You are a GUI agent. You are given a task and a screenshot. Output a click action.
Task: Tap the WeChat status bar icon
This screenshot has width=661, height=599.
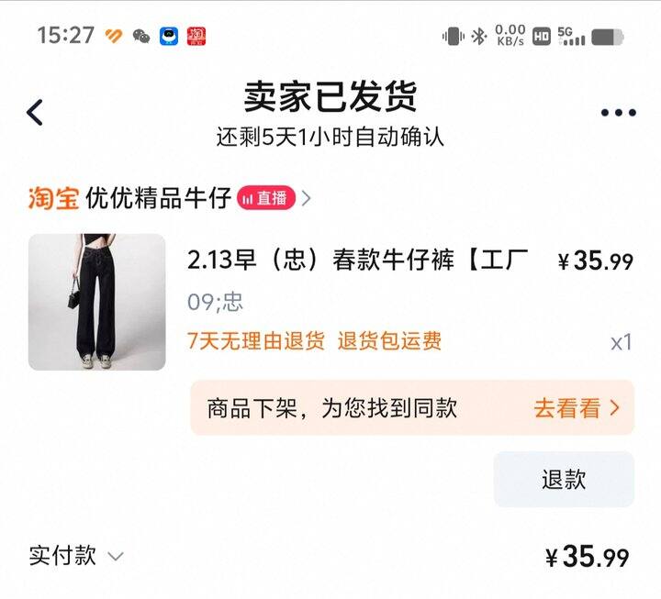point(141,36)
